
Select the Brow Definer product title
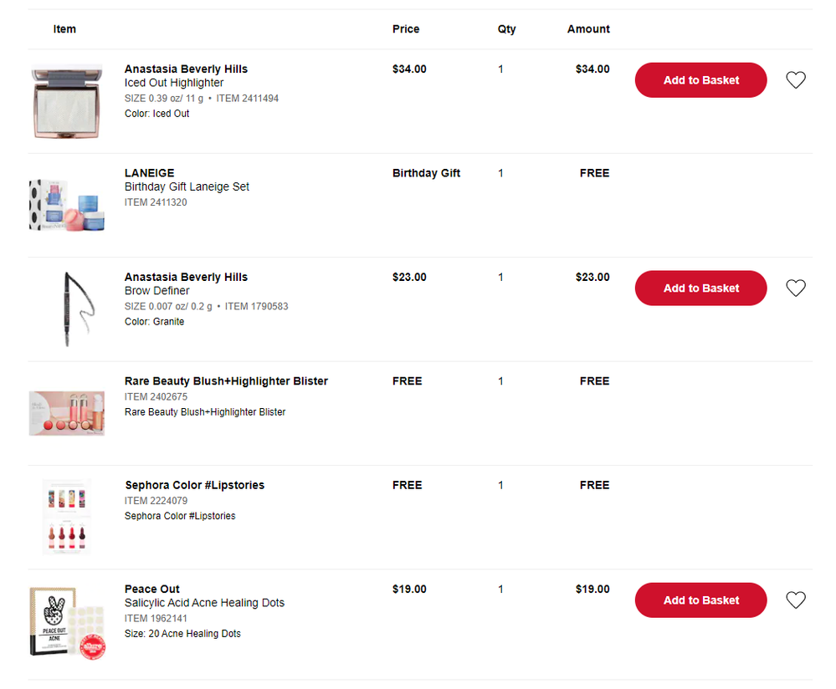(157, 290)
